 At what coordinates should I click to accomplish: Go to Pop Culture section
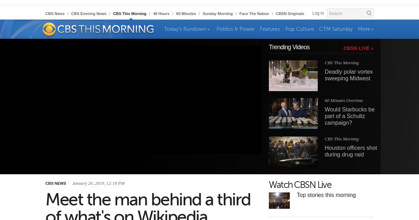(x=300, y=29)
